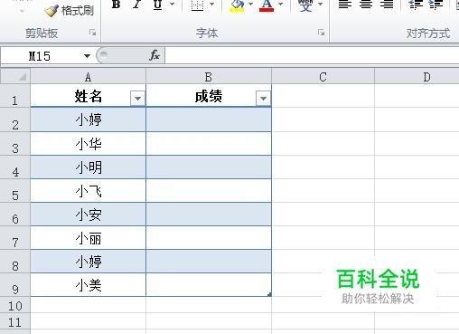Open the underline style dropdown arrow
The height and width of the screenshot is (334, 459).
pyautogui.click(x=173, y=5)
